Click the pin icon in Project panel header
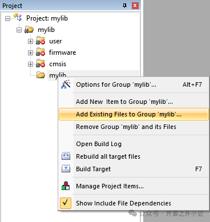210x222 pixels. coord(124,6)
